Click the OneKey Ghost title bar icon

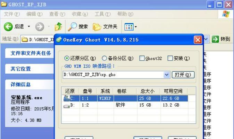pos(59,40)
